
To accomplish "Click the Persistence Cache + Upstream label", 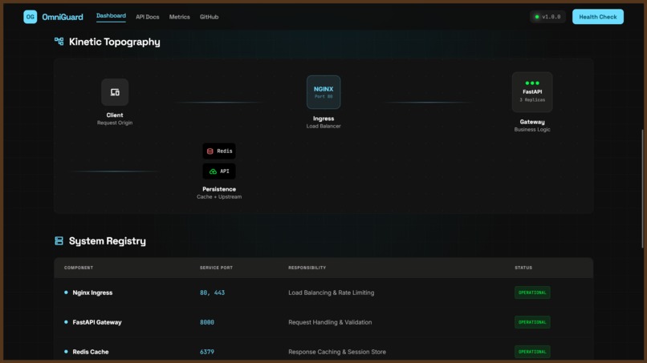I will pos(219,192).
